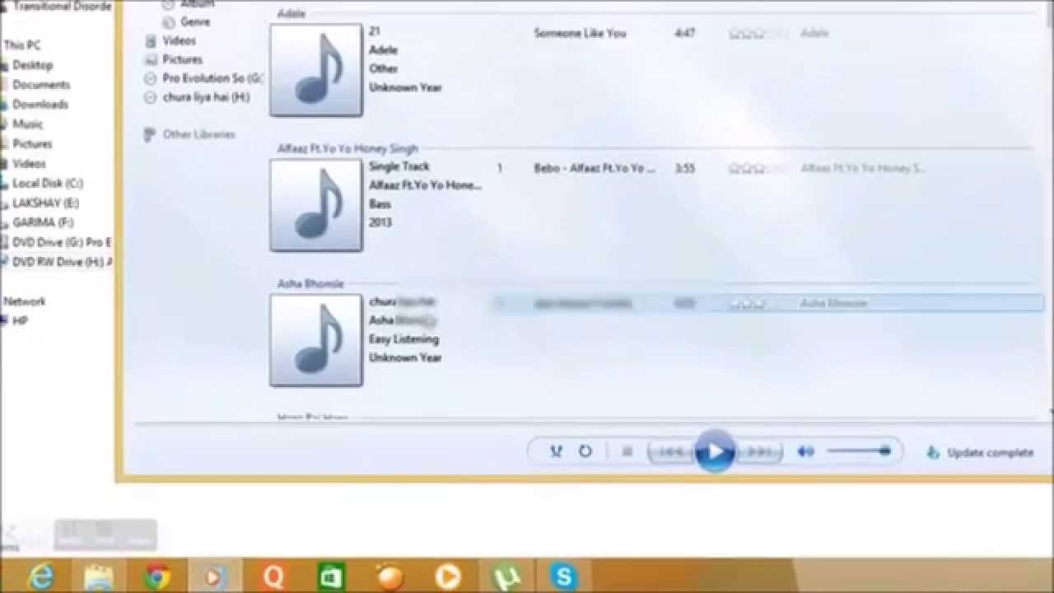Screen dimensions: 1054x593
Task: Open the orange Q app on taskbar
Action: coord(273,577)
